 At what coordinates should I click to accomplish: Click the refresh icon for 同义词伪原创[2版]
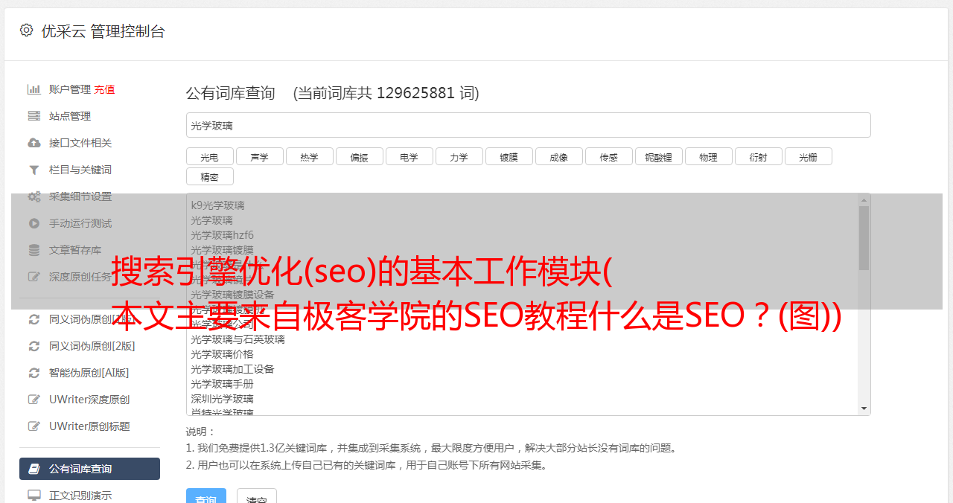pos(34,346)
